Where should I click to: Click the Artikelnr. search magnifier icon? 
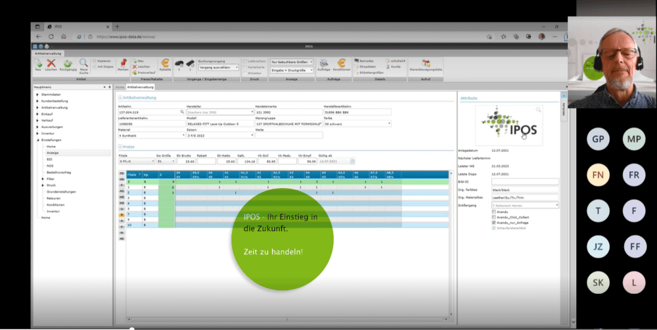(182, 112)
